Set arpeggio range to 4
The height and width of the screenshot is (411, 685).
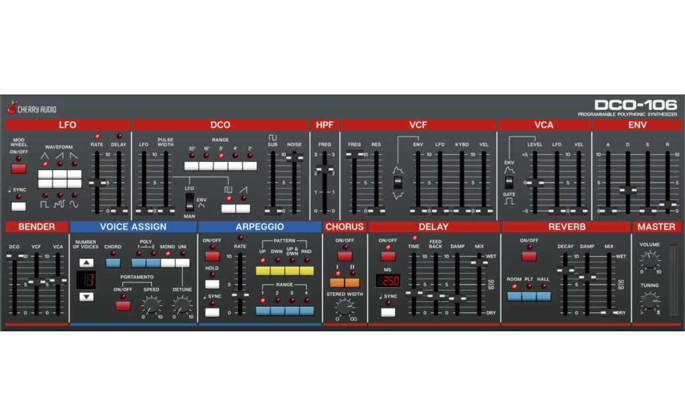click(x=306, y=311)
